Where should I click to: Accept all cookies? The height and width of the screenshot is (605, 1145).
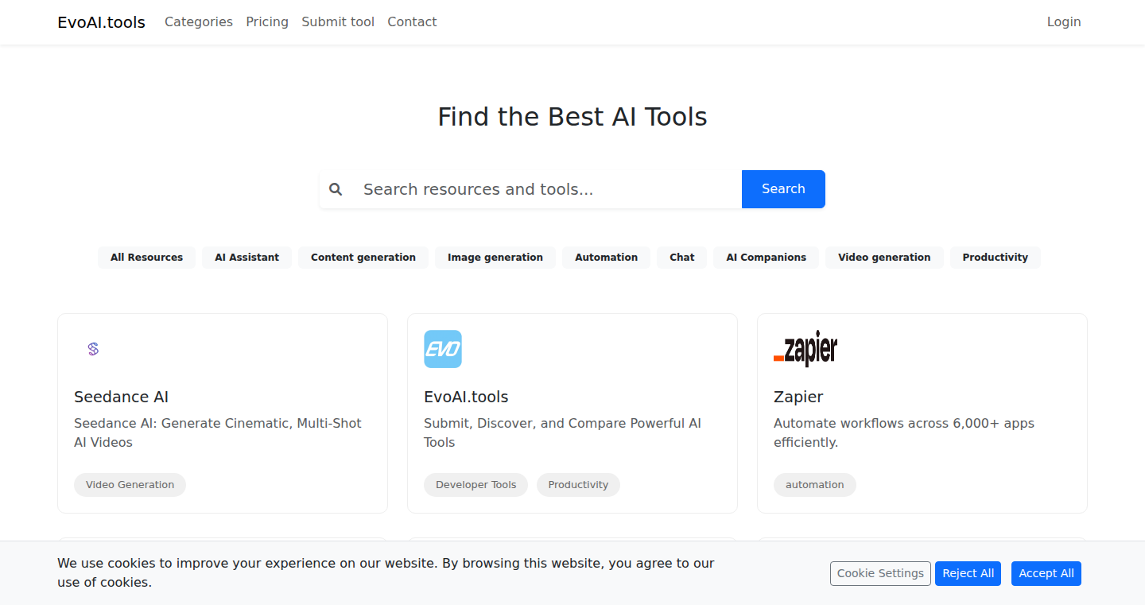[x=1046, y=573]
